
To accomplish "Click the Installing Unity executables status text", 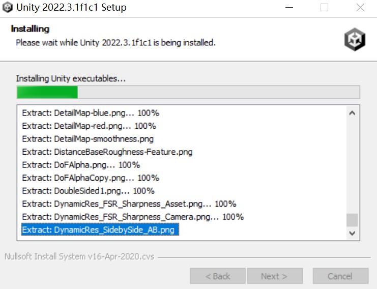I will click(71, 79).
